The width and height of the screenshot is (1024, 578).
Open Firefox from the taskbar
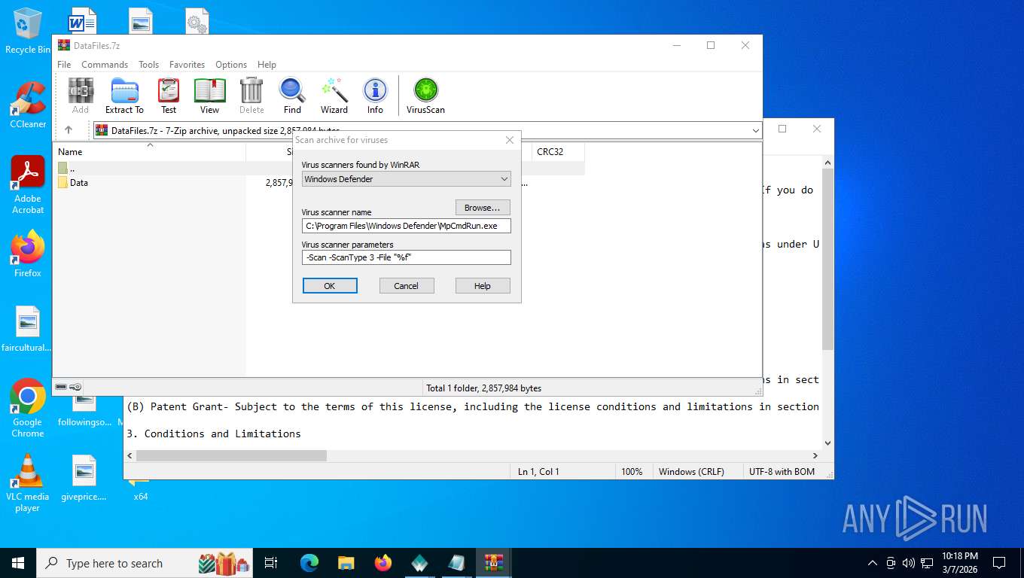[x=383, y=563]
